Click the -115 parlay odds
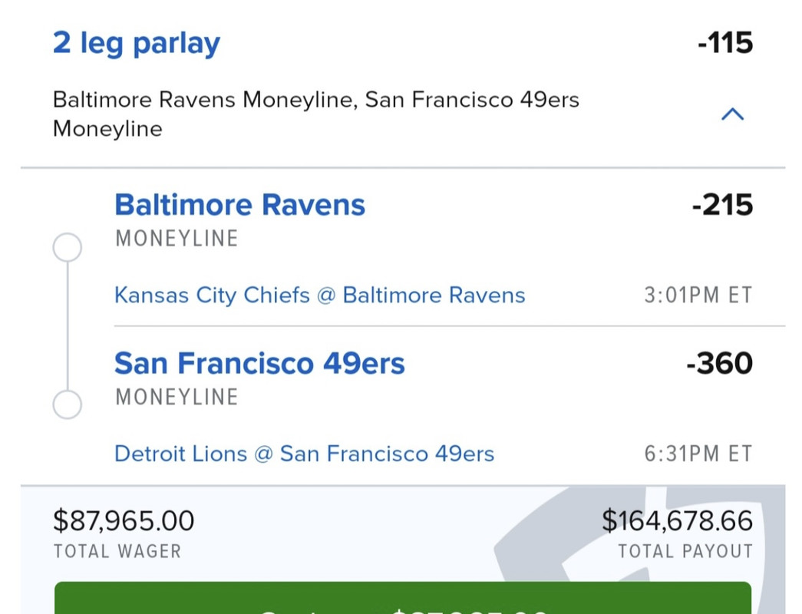The width and height of the screenshot is (802, 614). tap(725, 42)
